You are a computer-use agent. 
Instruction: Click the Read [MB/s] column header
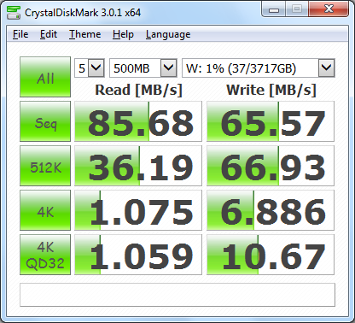pyautogui.click(x=138, y=90)
